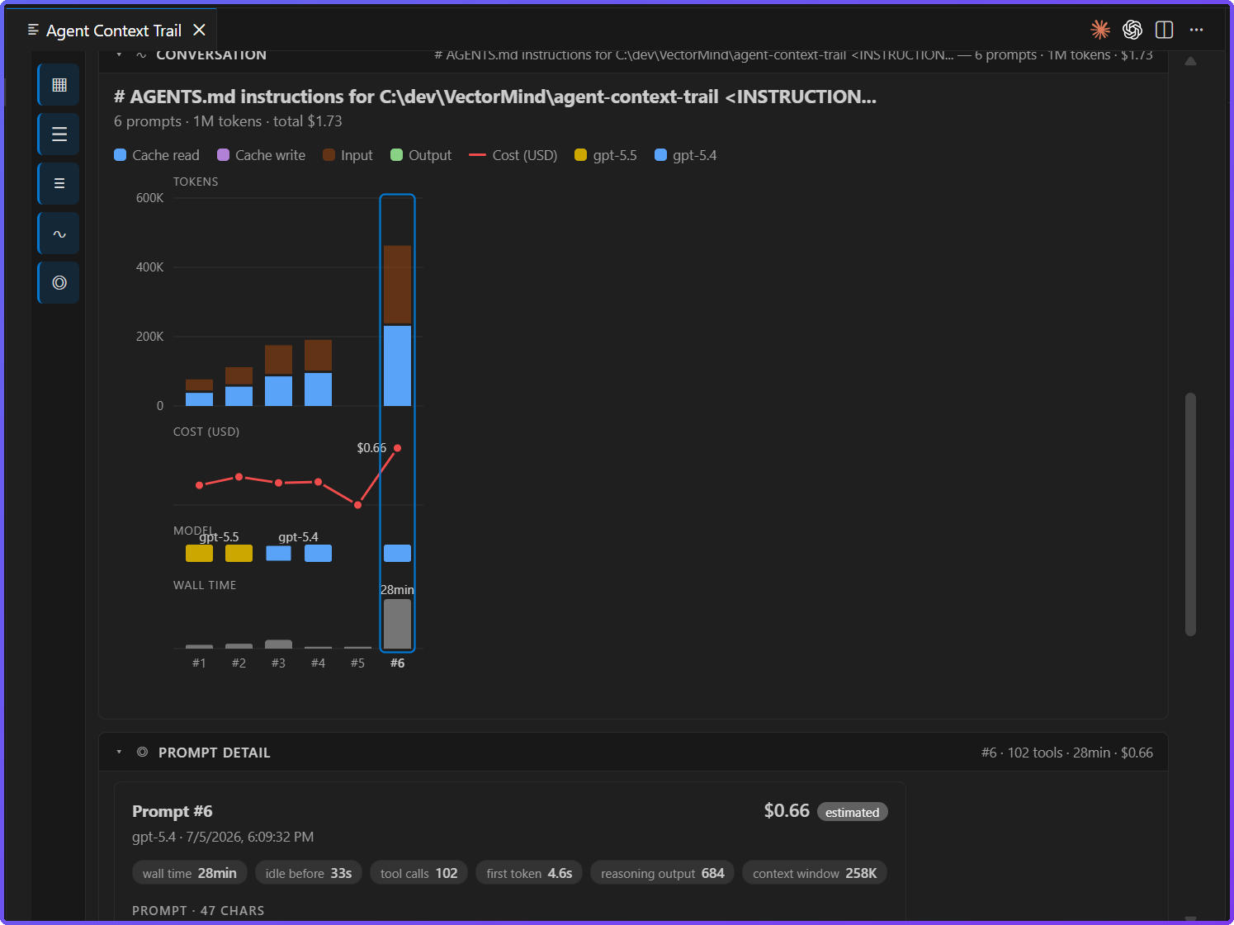This screenshot has width=1234, height=925.
Task: Click the wall time 28min chip
Action: 189,873
